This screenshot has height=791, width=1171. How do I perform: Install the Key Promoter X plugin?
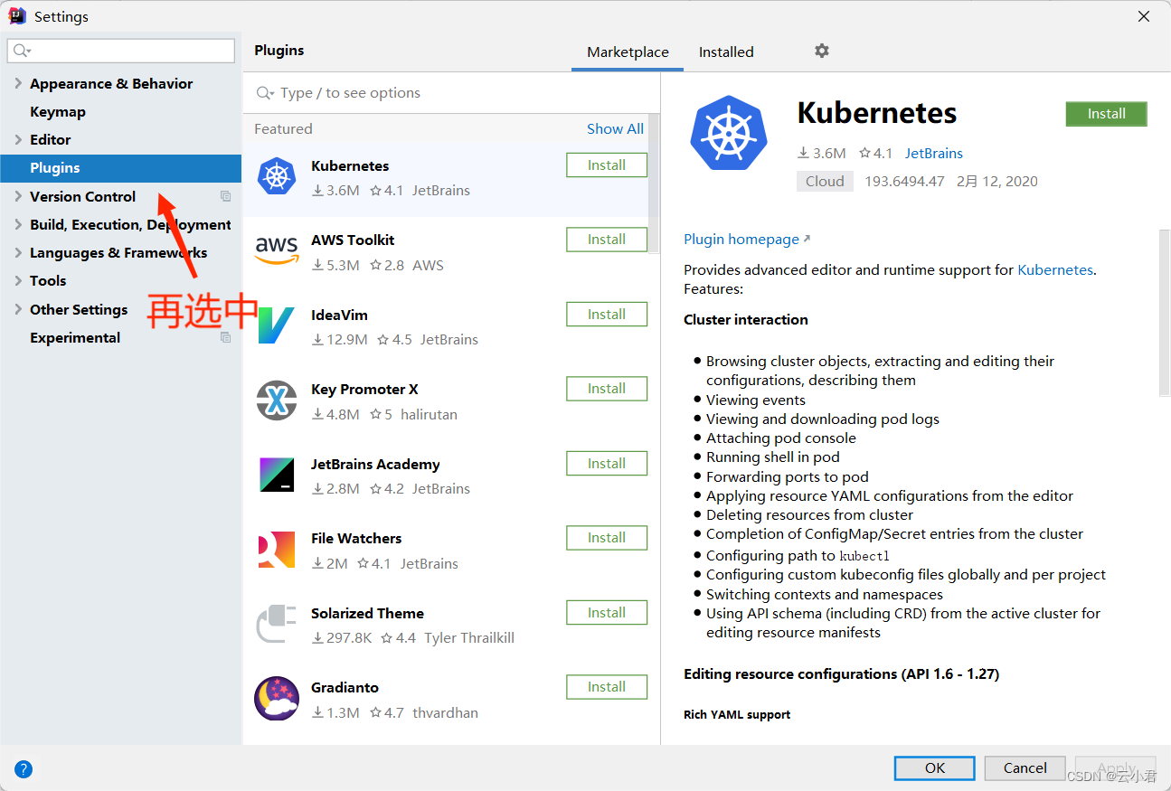[607, 389]
